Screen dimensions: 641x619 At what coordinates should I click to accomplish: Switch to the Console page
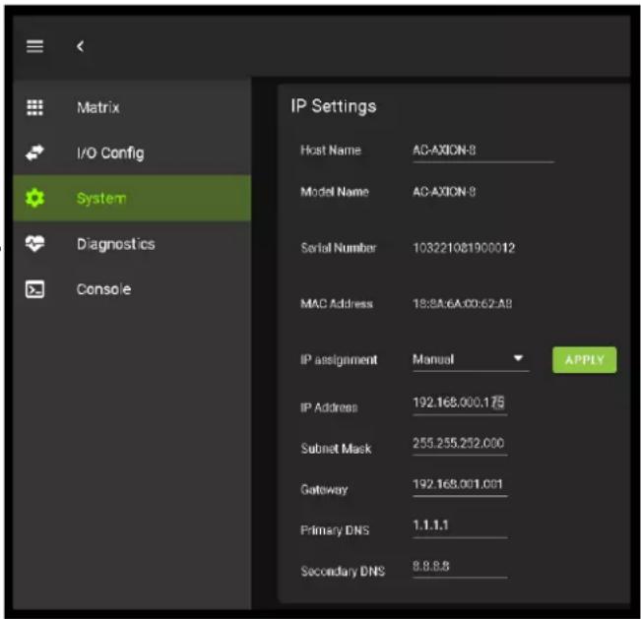click(x=132, y=289)
